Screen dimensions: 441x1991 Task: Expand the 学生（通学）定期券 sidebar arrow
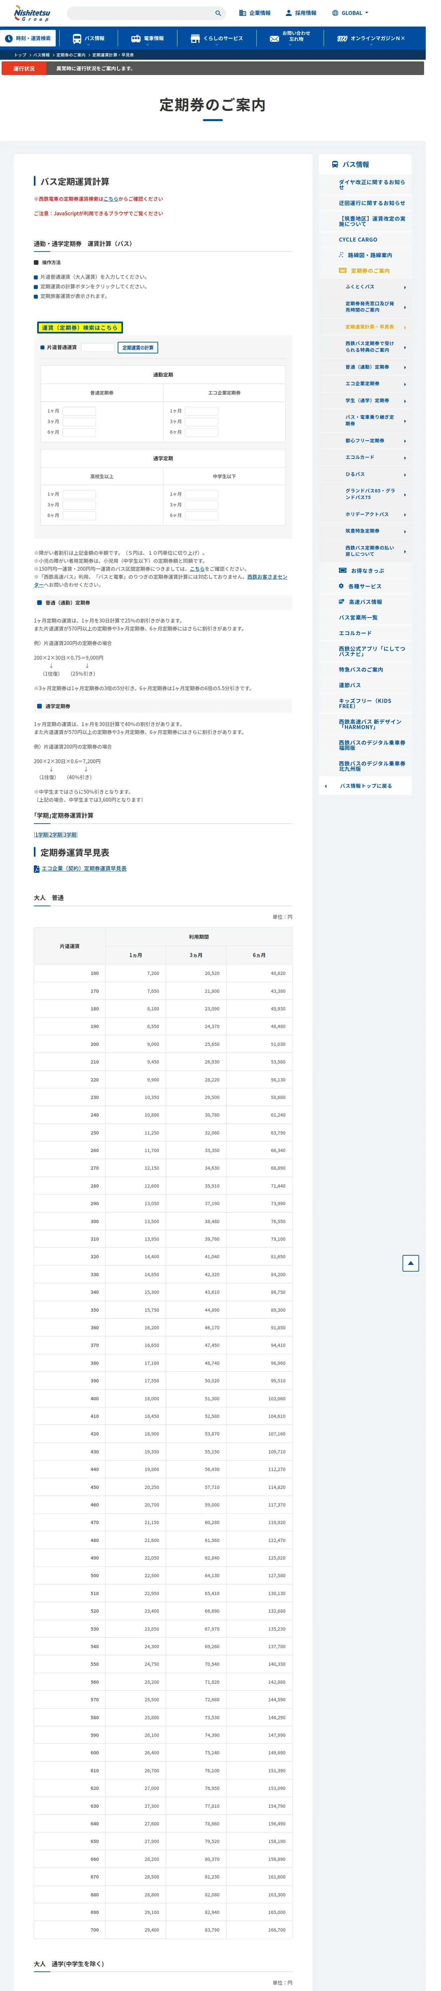click(405, 401)
